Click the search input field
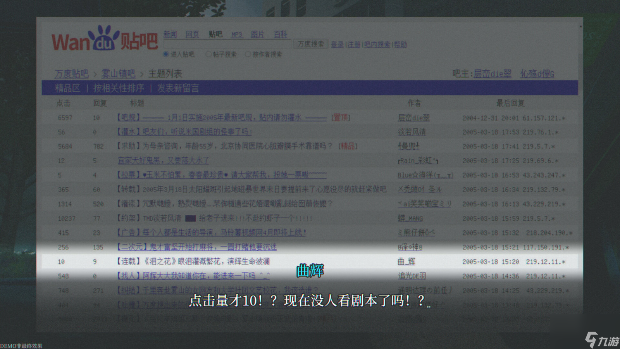 (x=227, y=44)
